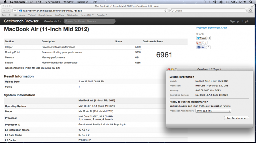Click the Google +1 button

tap(199, 43)
